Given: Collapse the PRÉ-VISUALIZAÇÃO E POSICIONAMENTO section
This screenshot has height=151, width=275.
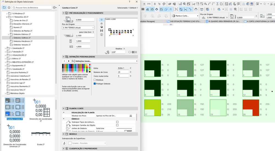Looking at the screenshot, I should [64, 13].
